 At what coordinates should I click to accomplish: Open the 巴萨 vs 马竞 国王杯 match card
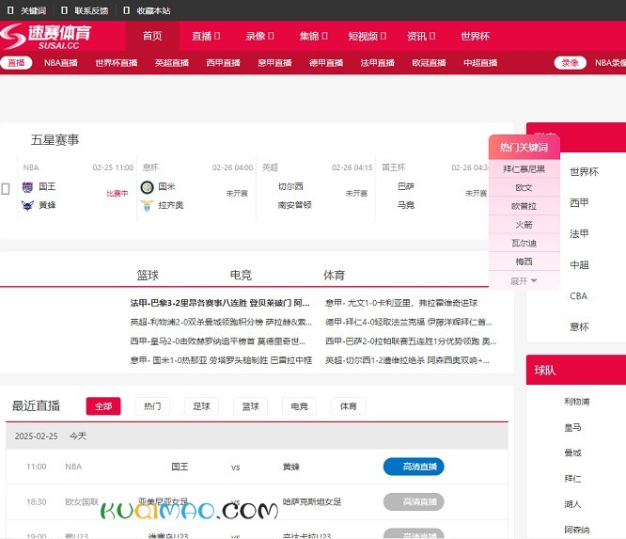[432, 188]
